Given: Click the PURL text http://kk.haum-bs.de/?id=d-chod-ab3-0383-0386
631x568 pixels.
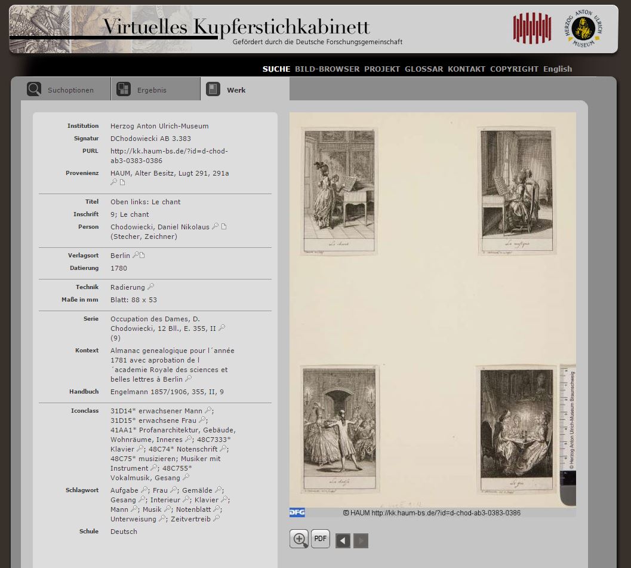Looking at the screenshot, I should 169,156.
